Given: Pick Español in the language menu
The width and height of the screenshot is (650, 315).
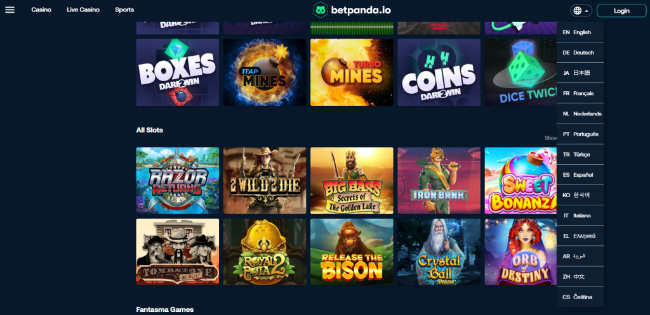Looking at the screenshot, I should point(580,175).
